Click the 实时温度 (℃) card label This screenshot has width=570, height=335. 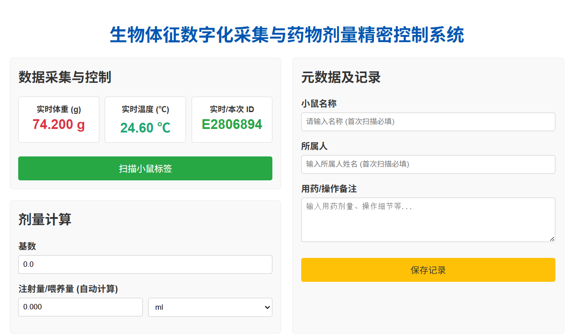pos(145,109)
